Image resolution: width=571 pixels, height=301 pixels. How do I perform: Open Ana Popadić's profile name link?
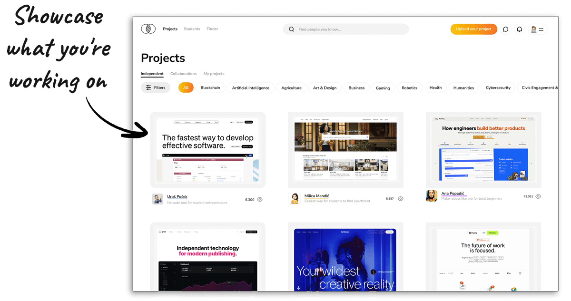click(x=452, y=194)
